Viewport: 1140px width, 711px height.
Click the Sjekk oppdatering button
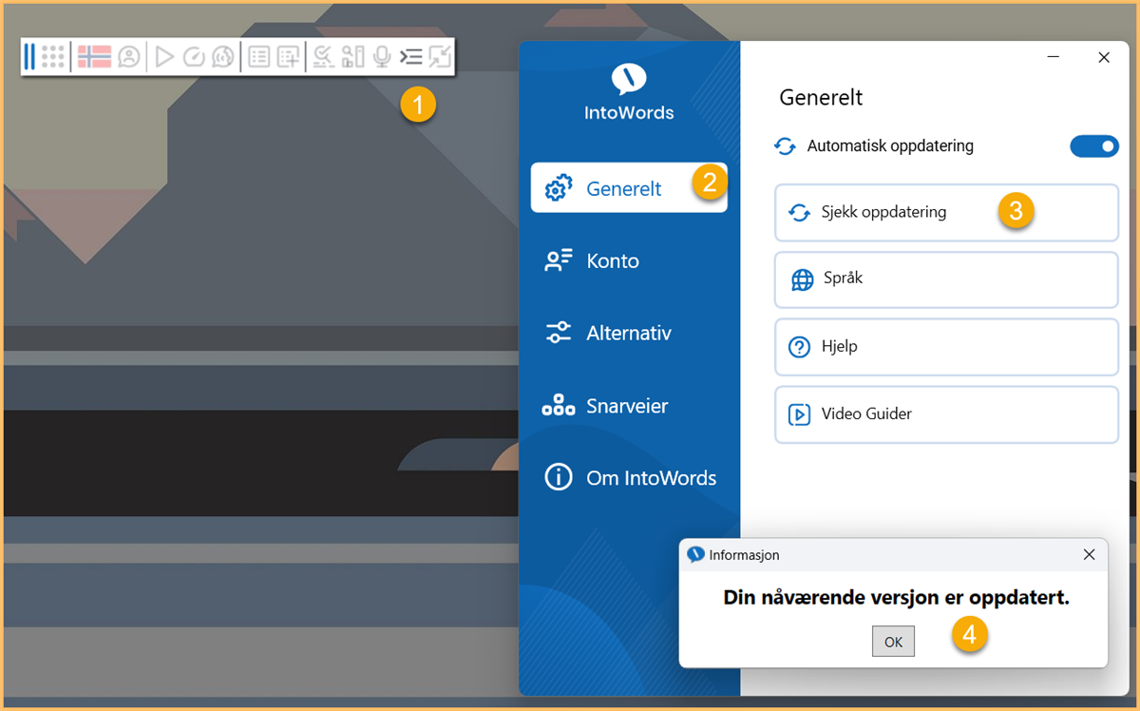[946, 212]
